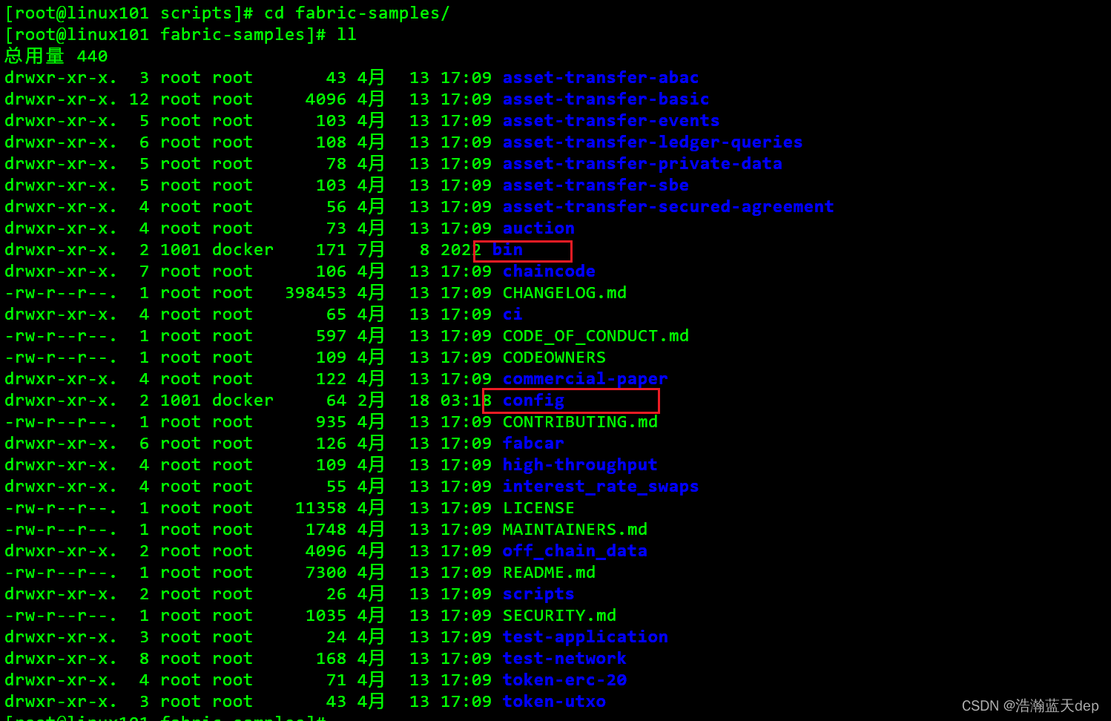1111x721 pixels.
Task: Click the 2022 year in bin row
Action: [461, 250]
